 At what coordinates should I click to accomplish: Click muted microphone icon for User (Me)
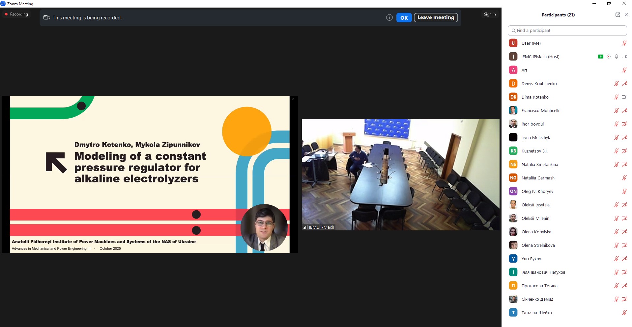tap(624, 43)
